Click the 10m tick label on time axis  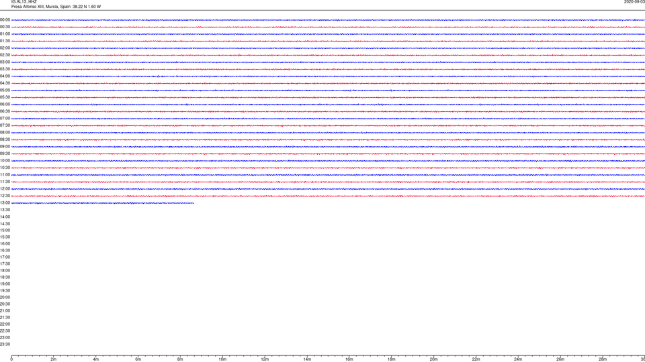coord(222,359)
